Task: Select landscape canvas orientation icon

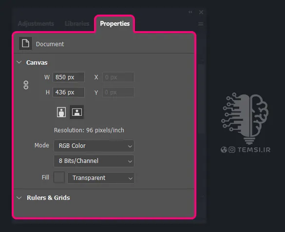Action: coord(77,112)
